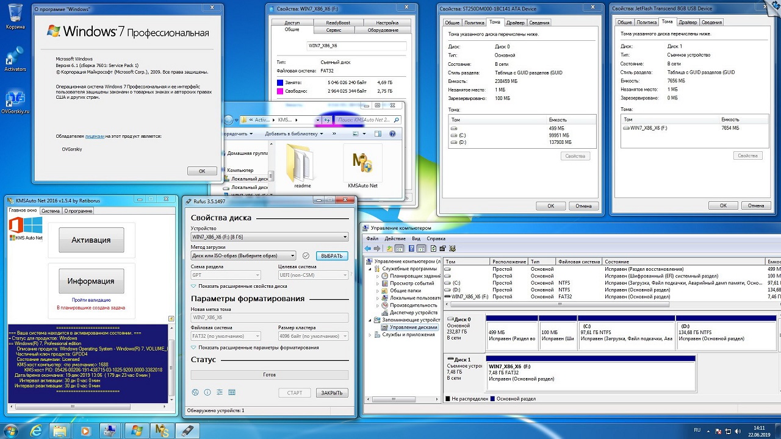Image resolution: width=781 pixels, height=439 pixels.
Task: Click the ВЫБРАТЬ button in Rufus
Action: (x=332, y=255)
